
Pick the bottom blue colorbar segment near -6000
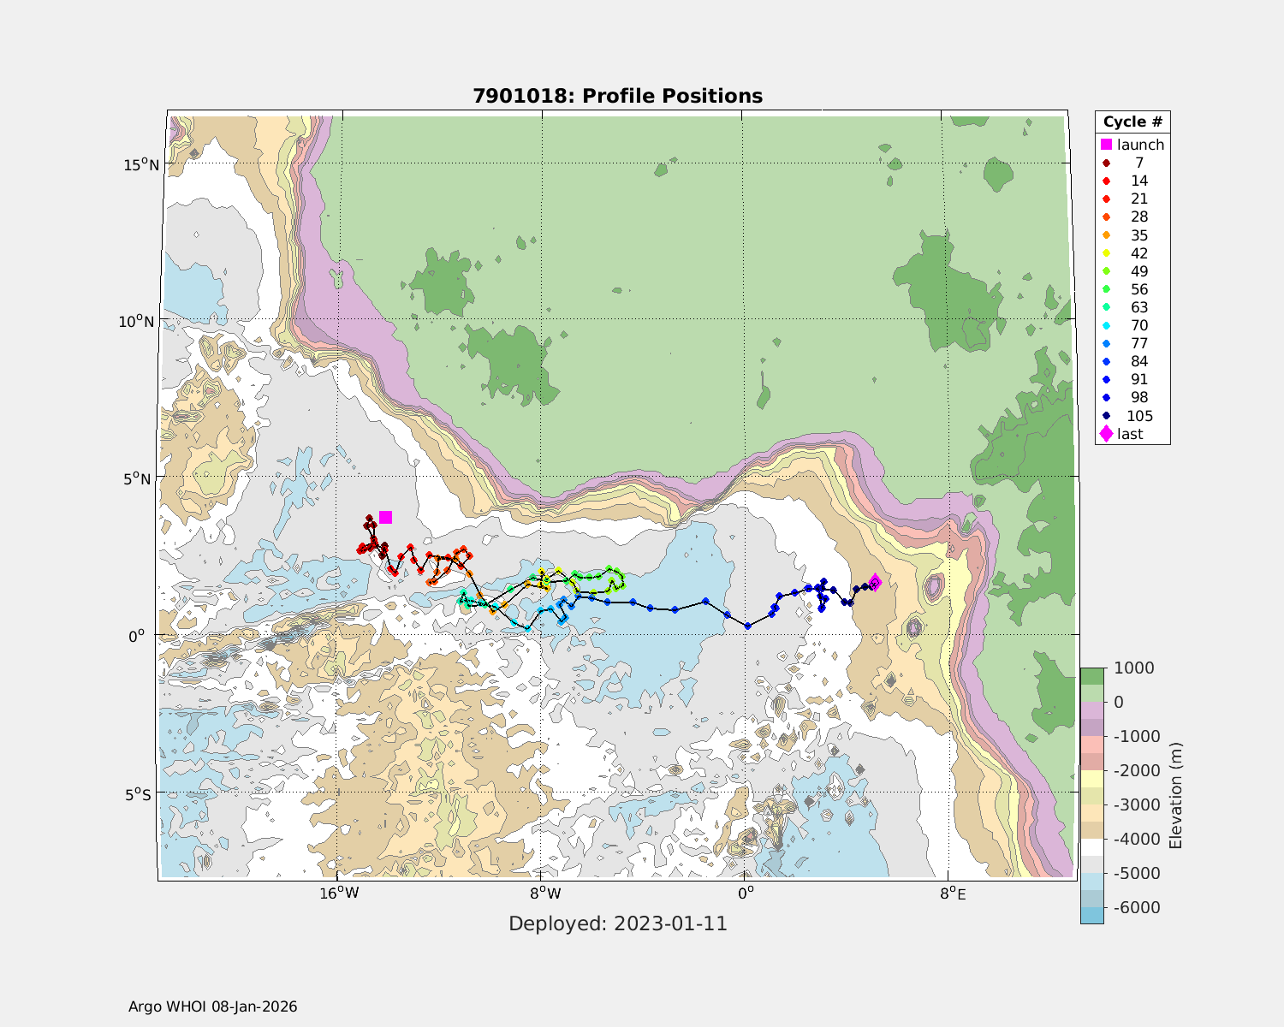(1091, 915)
